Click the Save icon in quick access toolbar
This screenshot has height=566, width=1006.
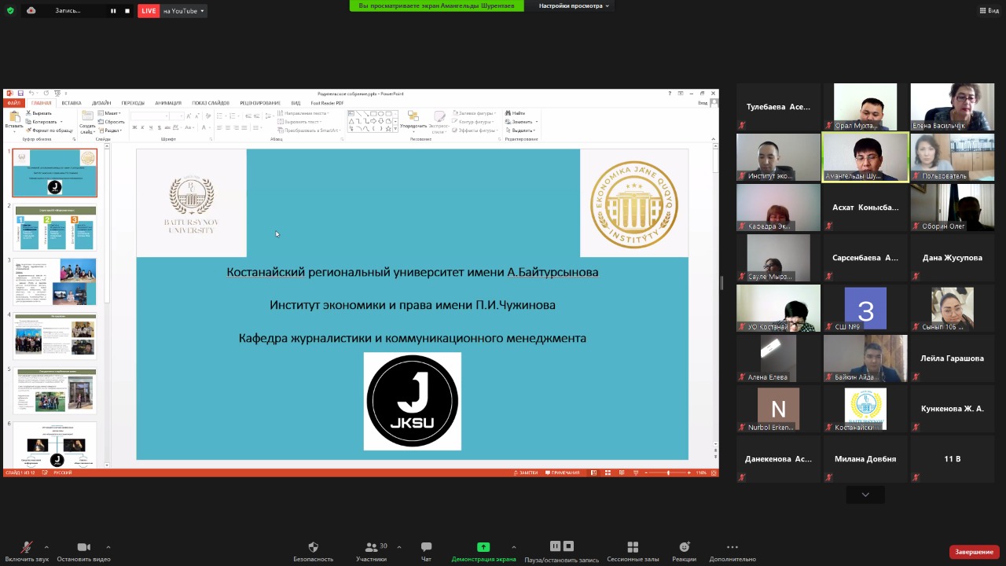point(20,94)
